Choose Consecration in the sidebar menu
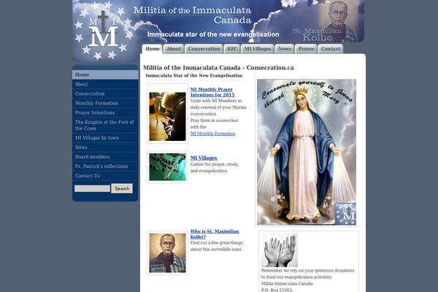The image size is (438, 292). pyautogui.click(x=105, y=93)
